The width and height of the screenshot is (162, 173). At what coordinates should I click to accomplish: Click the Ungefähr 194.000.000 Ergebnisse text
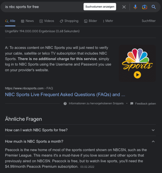[42, 31]
